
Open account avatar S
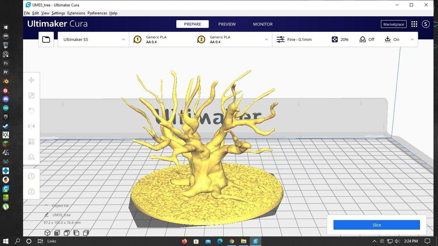pos(426,24)
